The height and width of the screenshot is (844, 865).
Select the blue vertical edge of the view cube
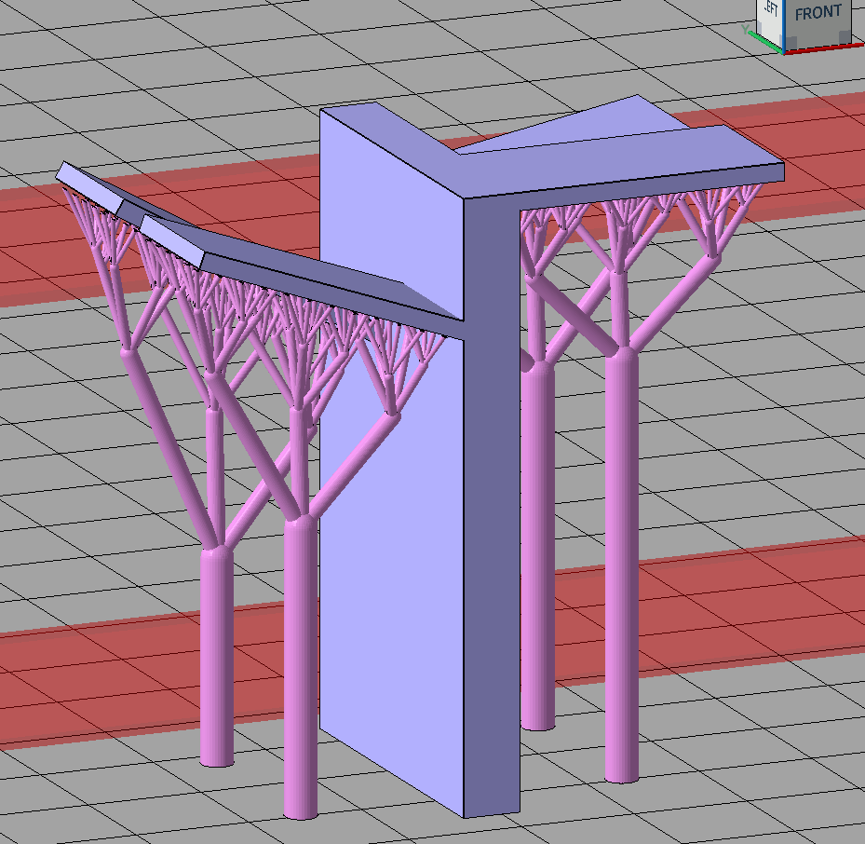tap(784, 23)
